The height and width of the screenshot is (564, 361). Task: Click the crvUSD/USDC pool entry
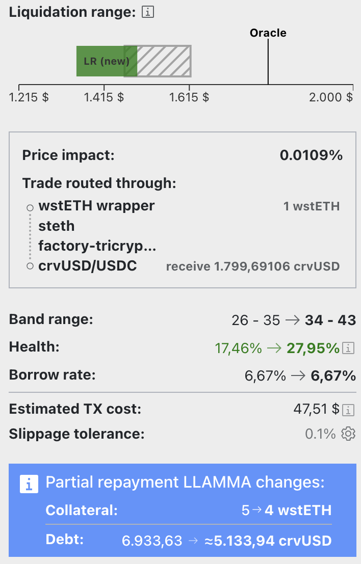click(88, 266)
